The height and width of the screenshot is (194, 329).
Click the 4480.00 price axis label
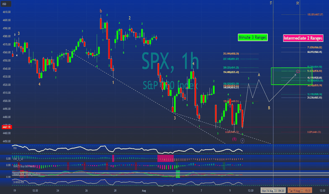pyautogui.click(x=7, y=117)
